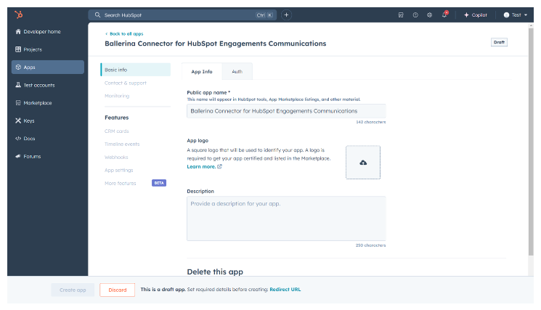
Task: Open Webhooks under Features
Action: [x=116, y=158]
